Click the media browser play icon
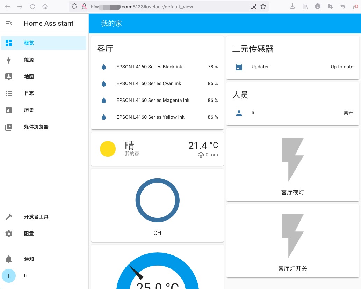Screen dimensions: 361x289 point(9,127)
